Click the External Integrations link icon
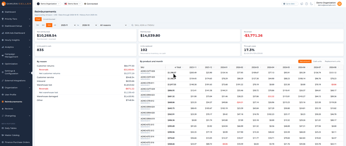346x146 pixels. 3,81
